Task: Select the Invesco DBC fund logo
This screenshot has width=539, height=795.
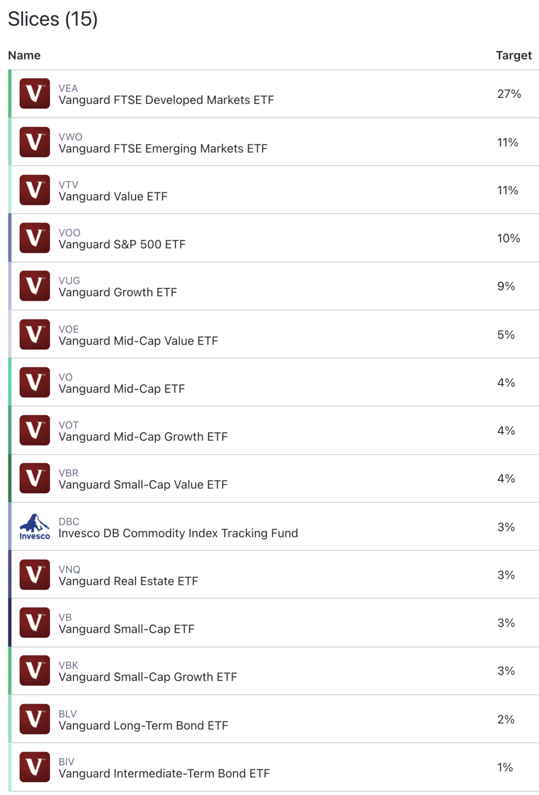Action: coord(34,527)
